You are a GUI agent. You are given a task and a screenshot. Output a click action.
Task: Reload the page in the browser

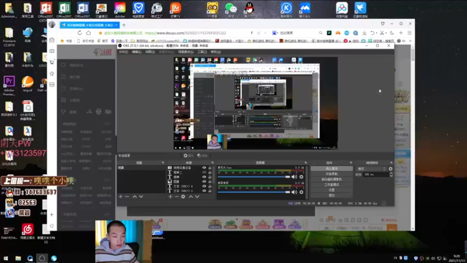pos(79,33)
